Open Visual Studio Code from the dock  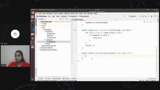pyautogui.click(x=32, y=30)
